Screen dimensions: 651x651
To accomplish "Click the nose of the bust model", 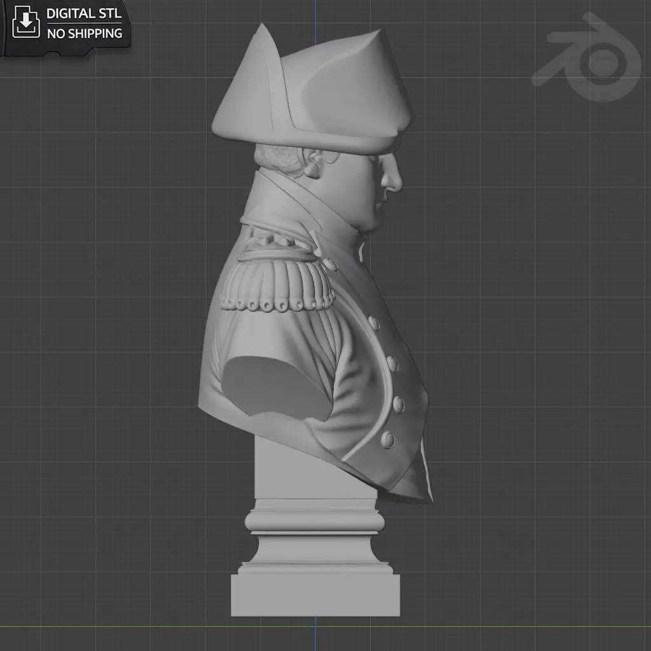I will pyautogui.click(x=392, y=179).
